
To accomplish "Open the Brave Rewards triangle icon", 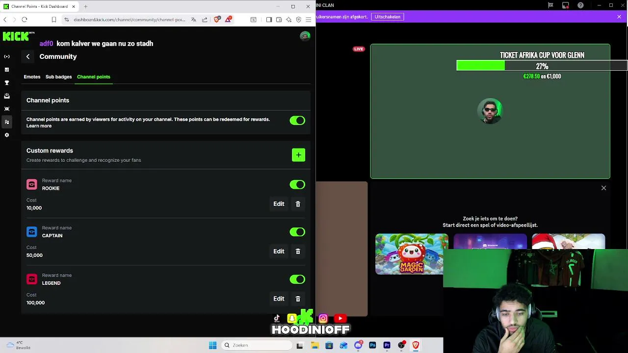I will click(x=229, y=20).
